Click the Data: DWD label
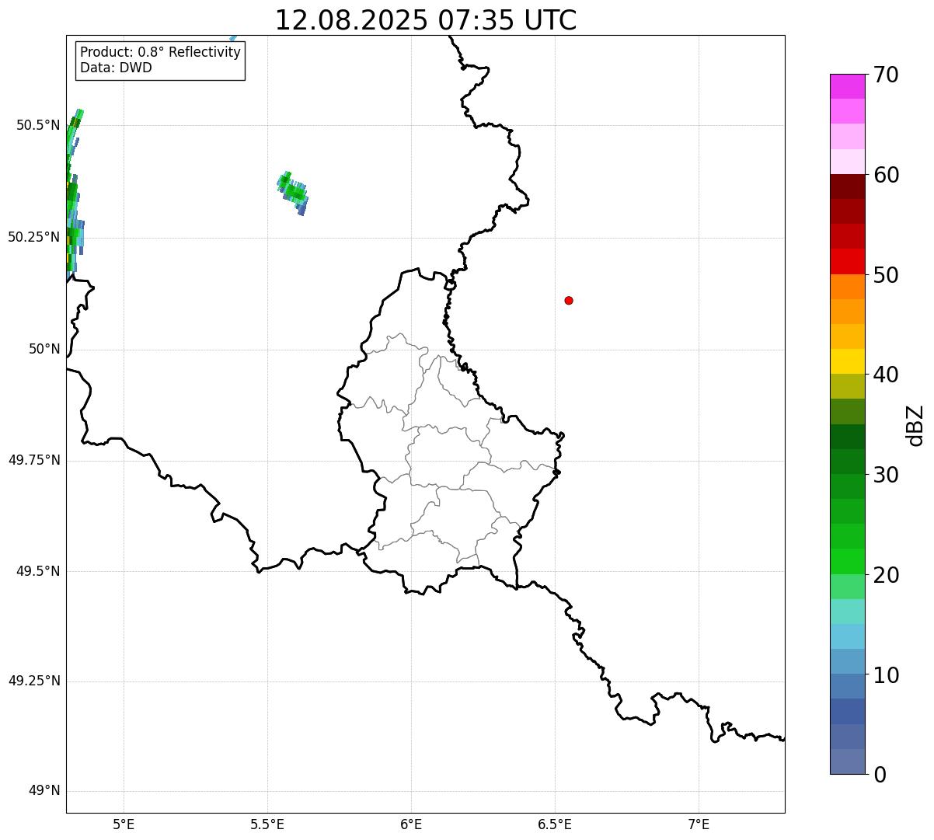This screenshot has width=934, height=840. click(x=117, y=68)
